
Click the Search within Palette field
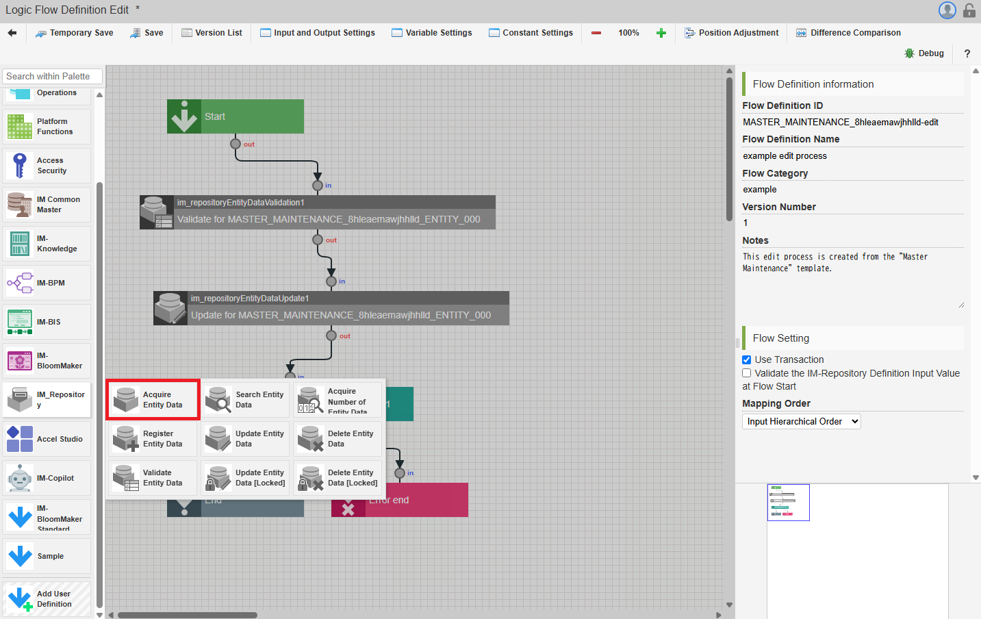coord(52,77)
